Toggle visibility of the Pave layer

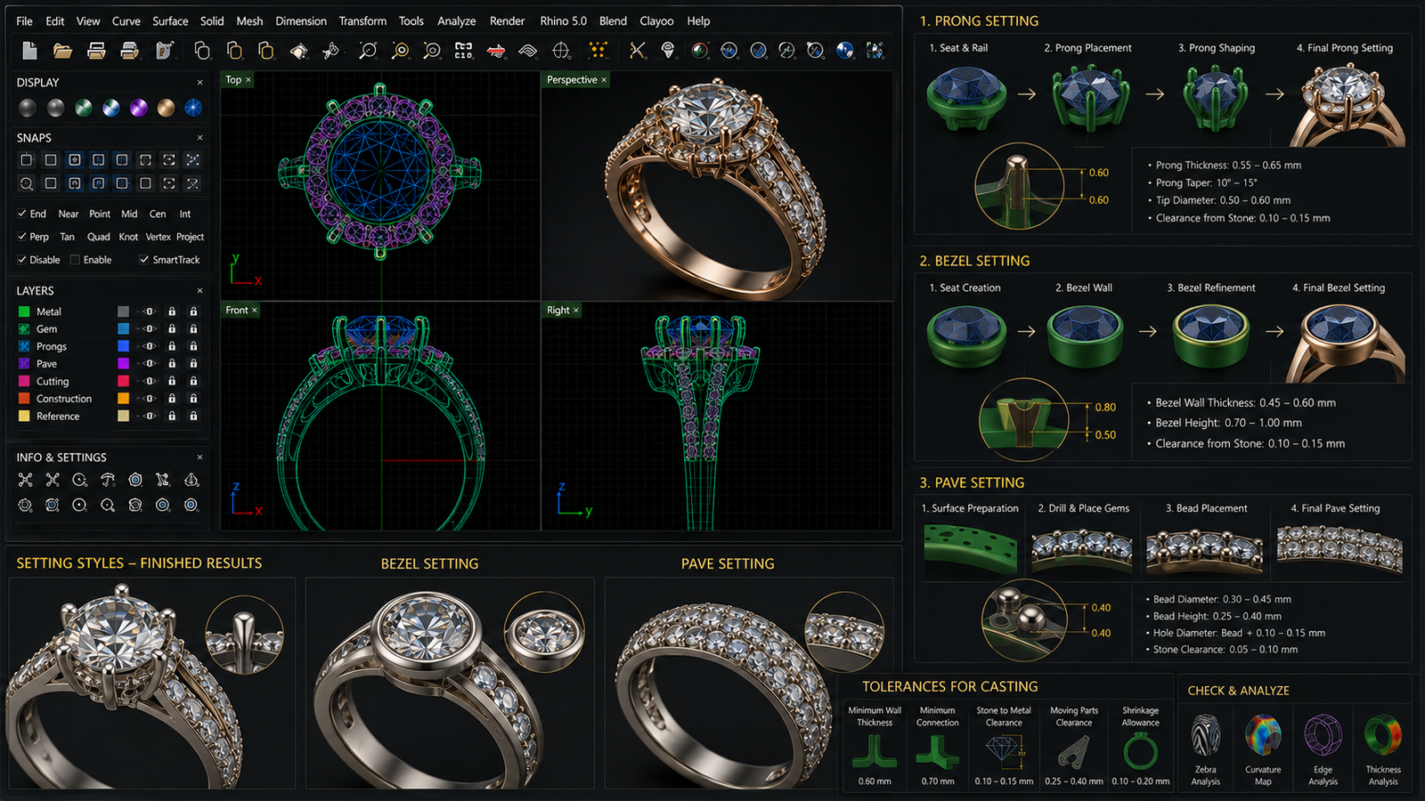150,364
